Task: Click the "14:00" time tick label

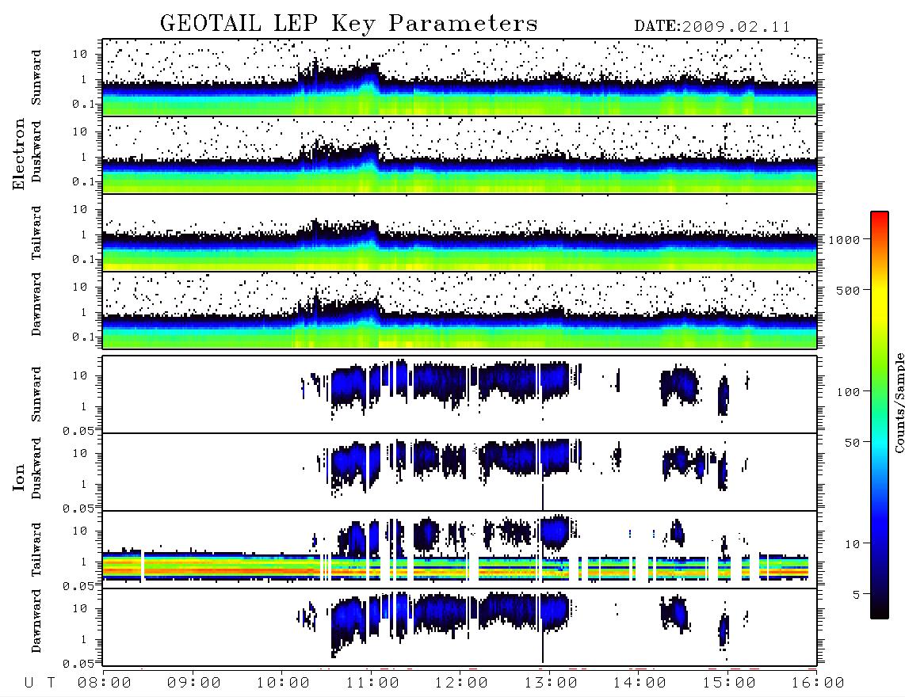Action: pos(640,684)
